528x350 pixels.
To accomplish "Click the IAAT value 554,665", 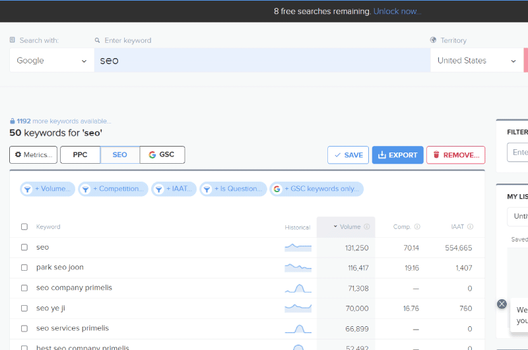I will 458,248.
